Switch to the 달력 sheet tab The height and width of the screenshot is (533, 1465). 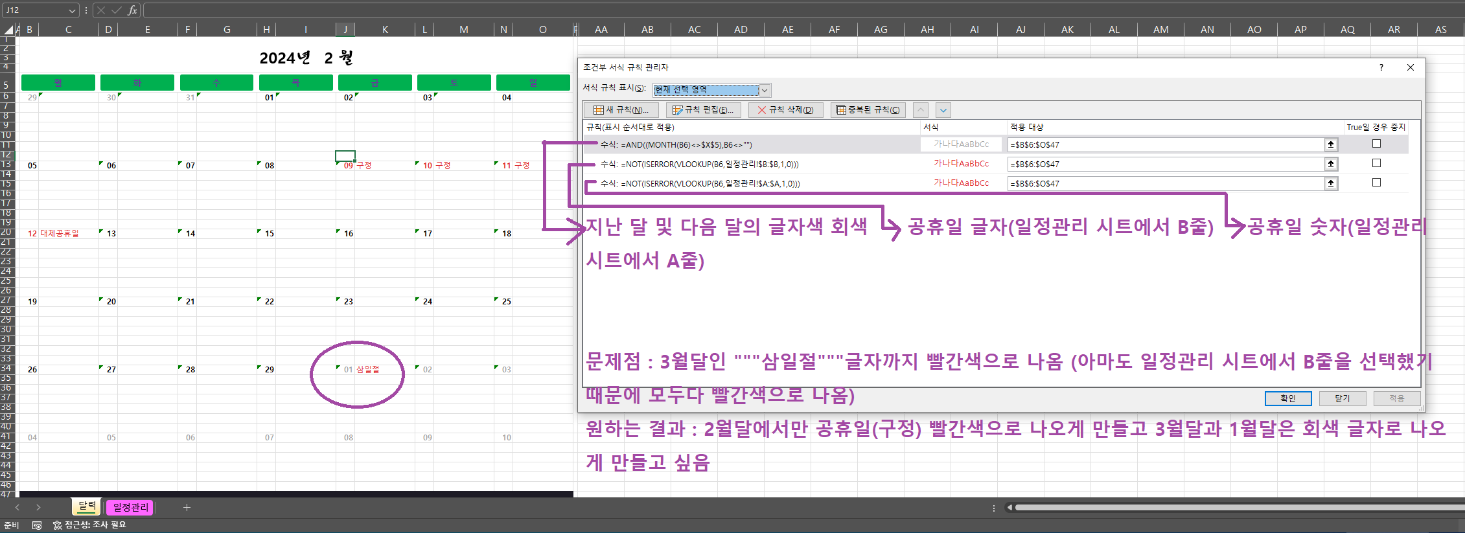click(87, 506)
